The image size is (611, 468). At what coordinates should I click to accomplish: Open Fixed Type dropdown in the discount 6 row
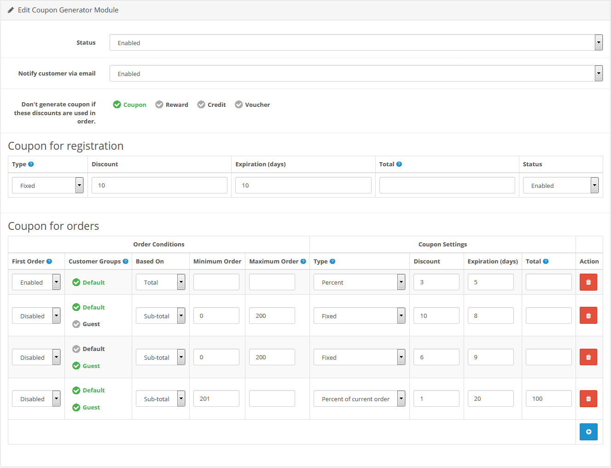tap(359, 357)
